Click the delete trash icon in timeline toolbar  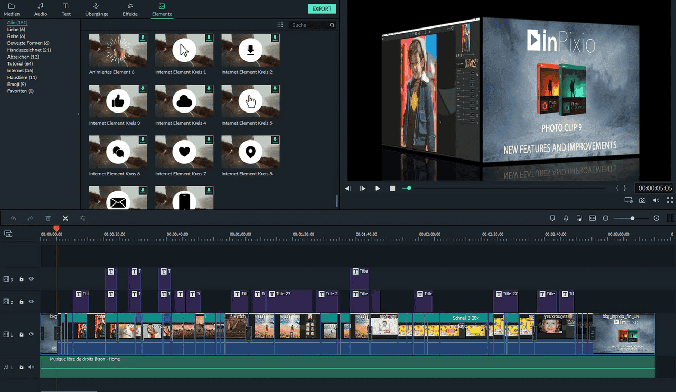click(x=48, y=218)
